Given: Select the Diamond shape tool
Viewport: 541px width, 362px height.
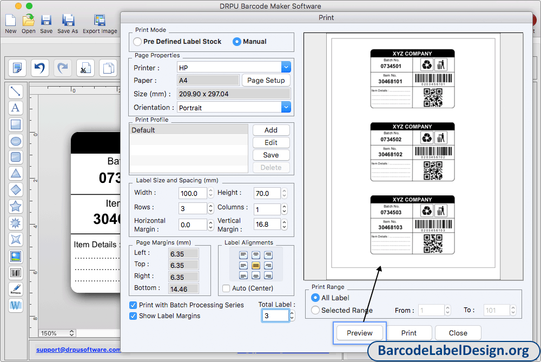Looking at the screenshot, I should (x=16, y=190).
